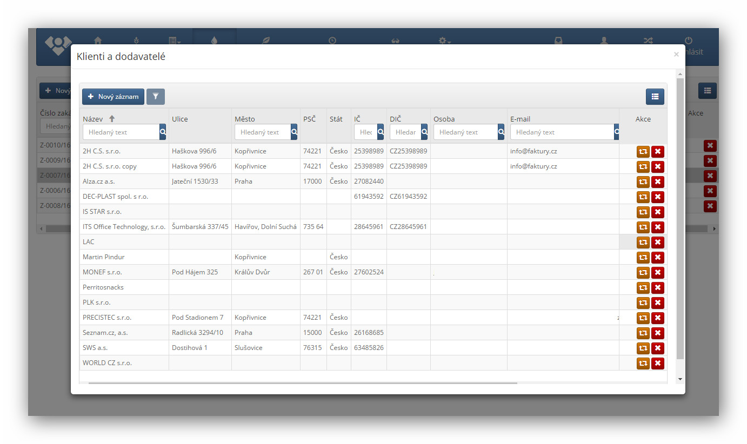Delete the Alza.cz a.s. record
Screen dimensions: 747x444
coord(657,181)
